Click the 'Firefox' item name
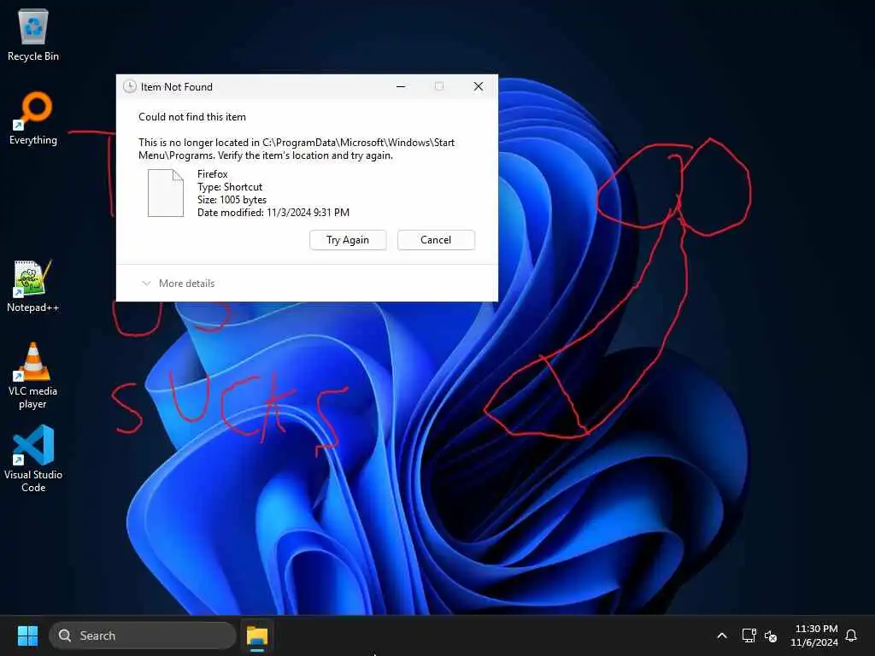Image resolution: width=875 pixels, height=656 pixels. 212,174
